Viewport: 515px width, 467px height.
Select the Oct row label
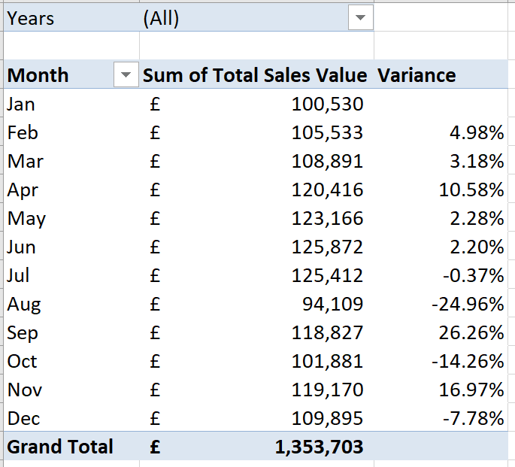pos(22,362)
